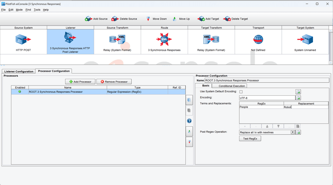Viewport: 333px width, 185px height.
Task: Click the ellipsis edit button under table
Action: coord(289,126)
